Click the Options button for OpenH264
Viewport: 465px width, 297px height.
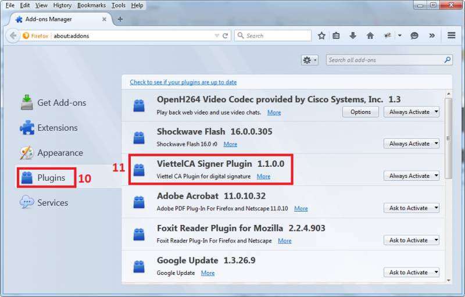(360, 112)
